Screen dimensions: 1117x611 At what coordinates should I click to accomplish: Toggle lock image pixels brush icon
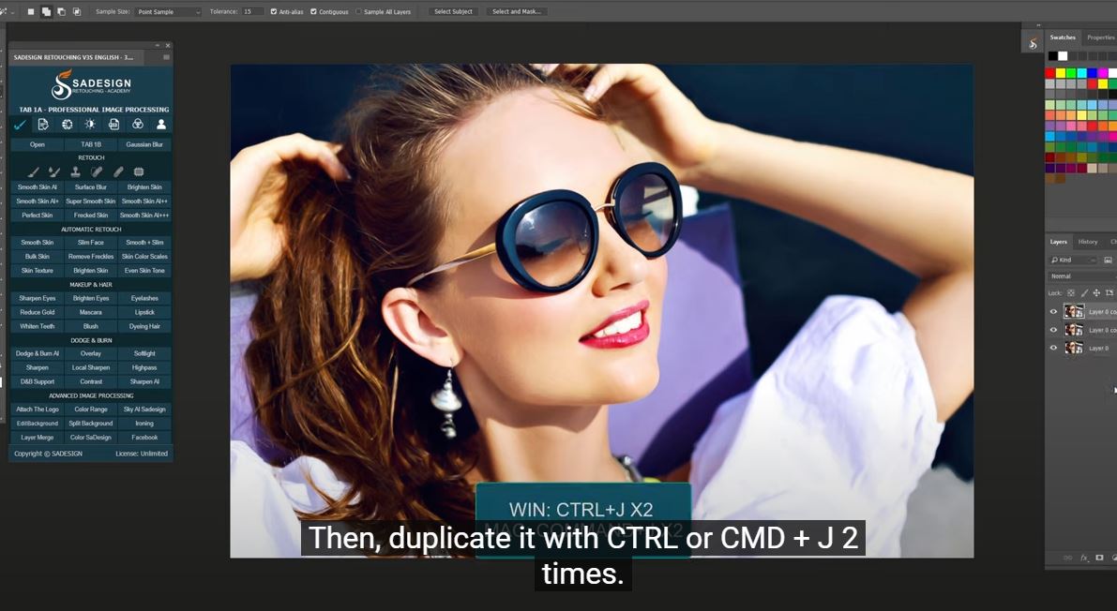1084,292
